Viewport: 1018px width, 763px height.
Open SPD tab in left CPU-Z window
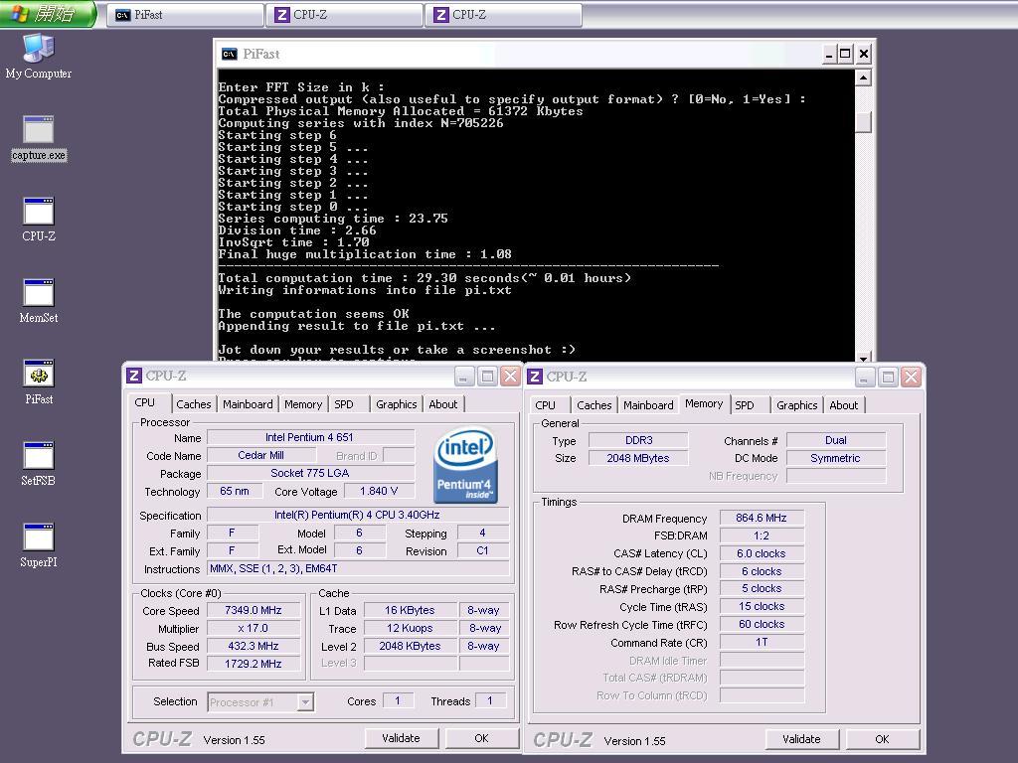344,404
